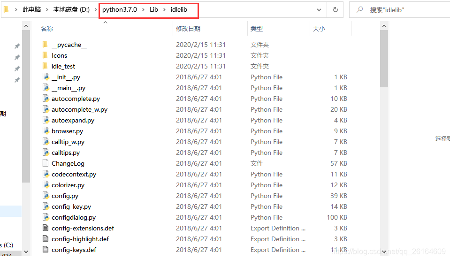Click the 文件 type cell of ChangeLog
The height and width of the screenshot is (260, 450).
pos(257,164)
